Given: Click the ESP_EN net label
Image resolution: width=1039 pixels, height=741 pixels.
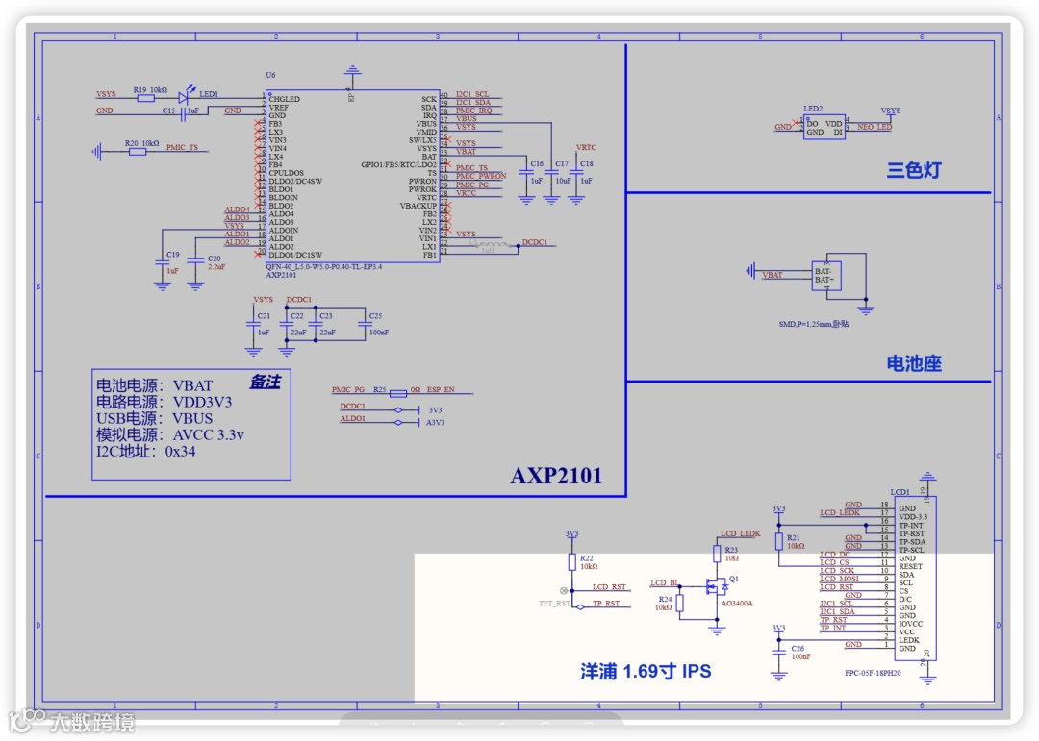Looking at the screenshot, I should pos(441,389).
